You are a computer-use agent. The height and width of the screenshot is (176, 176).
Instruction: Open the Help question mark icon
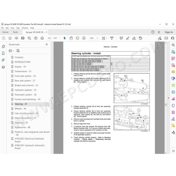coord(153,32)
